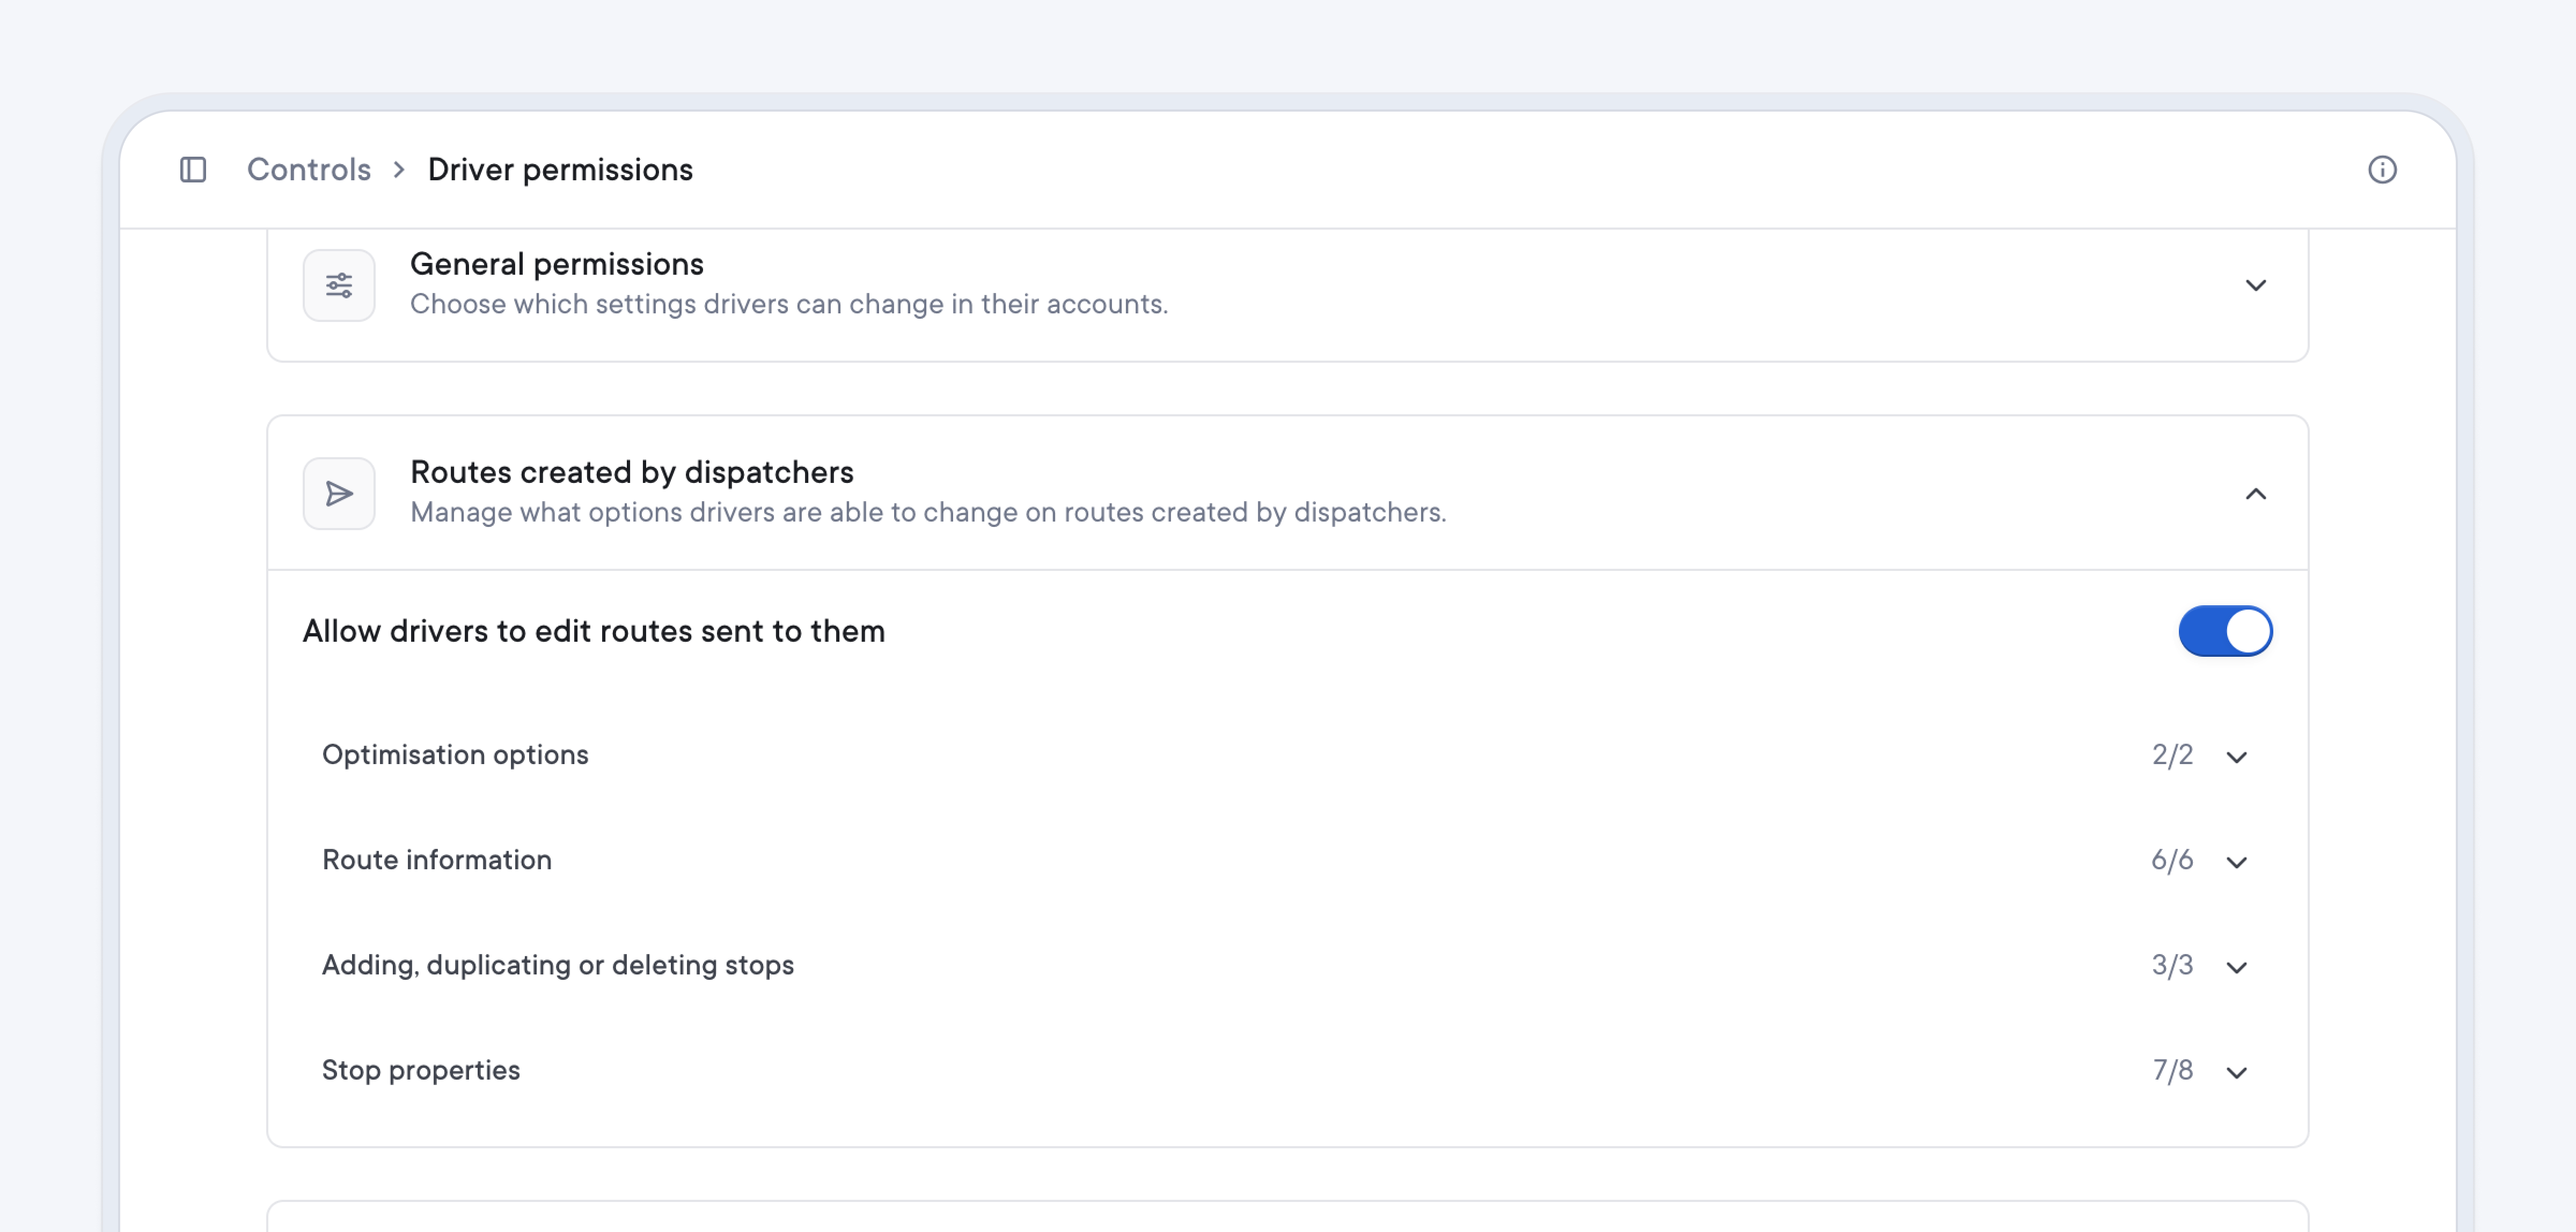Click the 3/3 count for stops
2576x1232 pixels.
click(x=2172, y=965)
